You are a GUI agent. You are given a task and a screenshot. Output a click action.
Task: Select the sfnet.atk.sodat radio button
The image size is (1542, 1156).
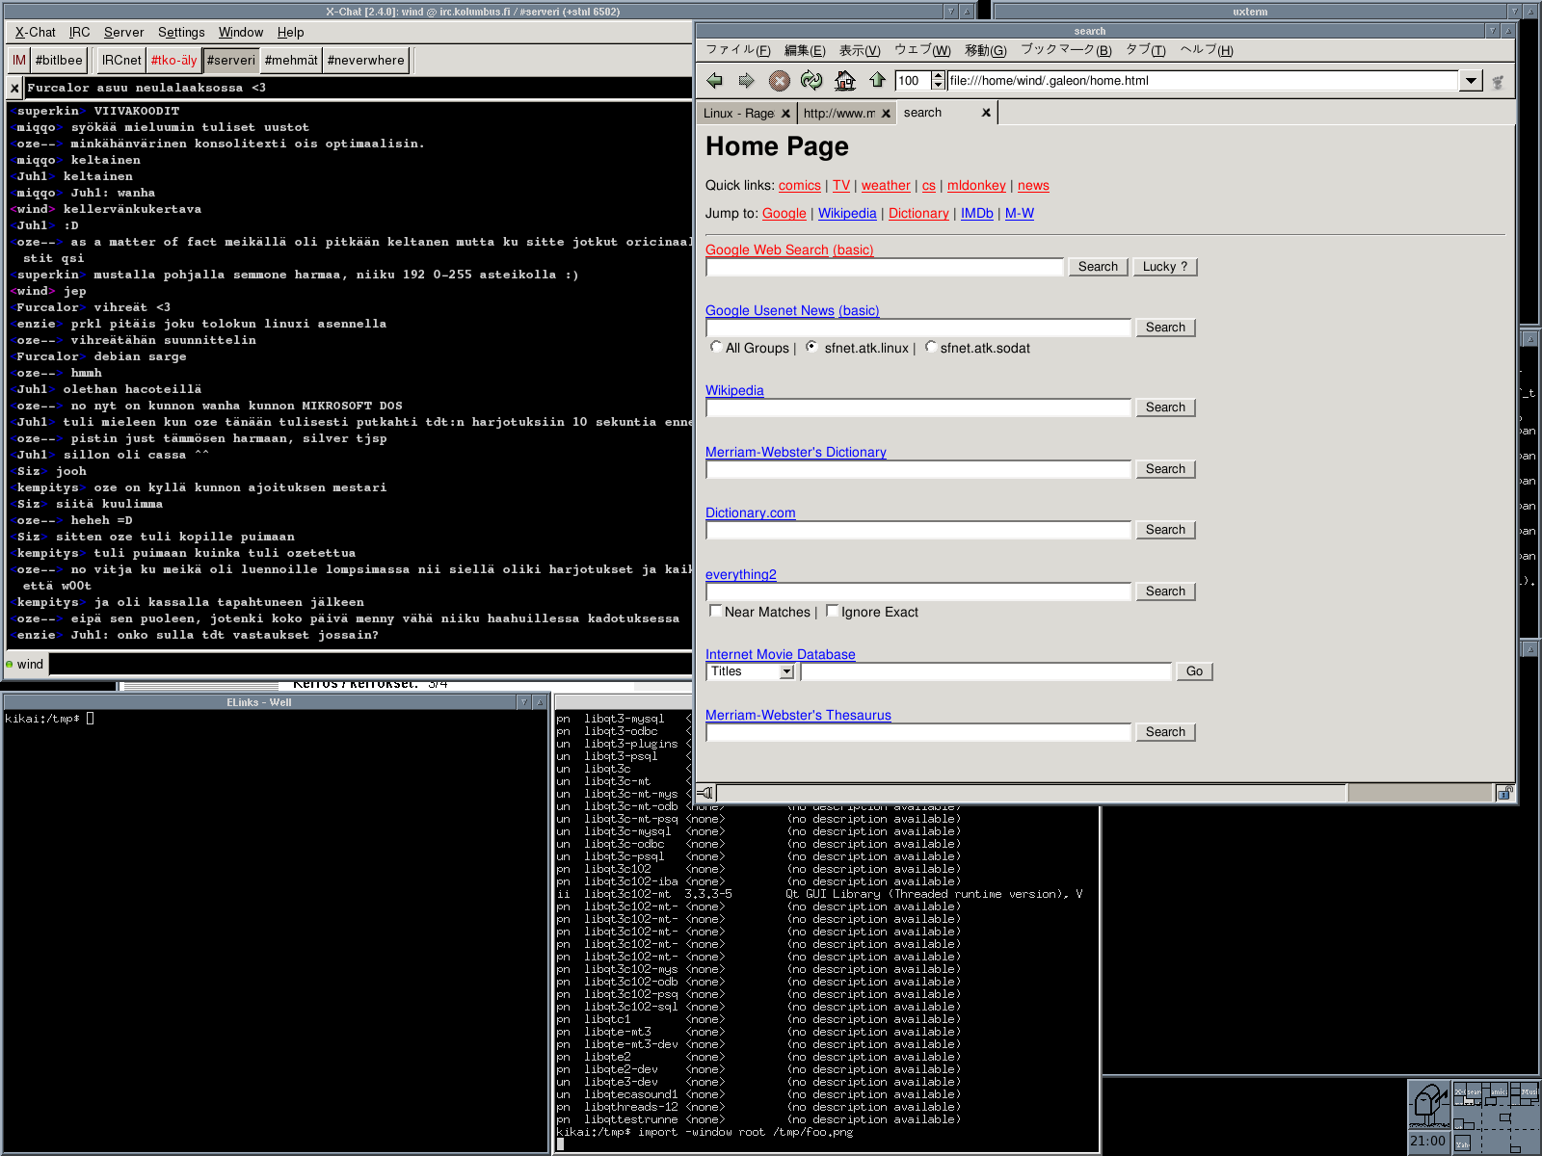(930, 347)
